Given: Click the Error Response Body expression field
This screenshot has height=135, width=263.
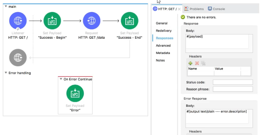Looking at the screenshot, I should (x=219, y=118).
